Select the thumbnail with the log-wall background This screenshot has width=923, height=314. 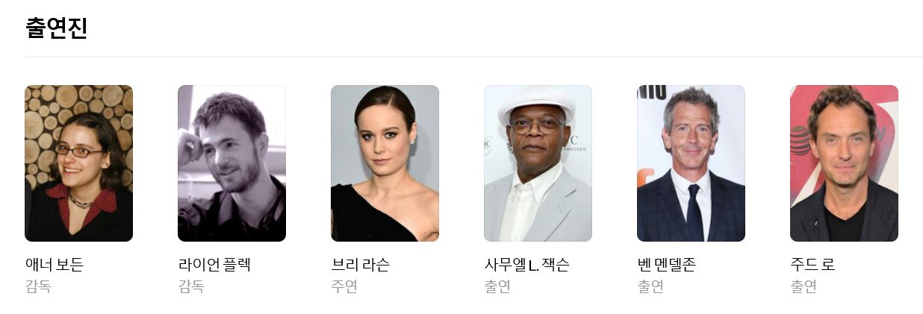(x=78, y=163)
